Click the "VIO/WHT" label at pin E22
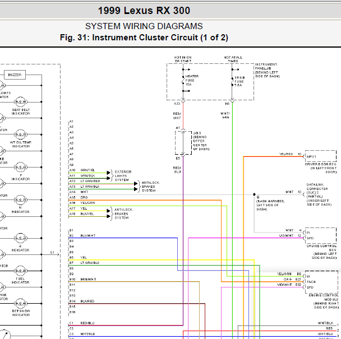Image resolution: width=341 pixels, height=339 pixels. click(x=284, y=285)
